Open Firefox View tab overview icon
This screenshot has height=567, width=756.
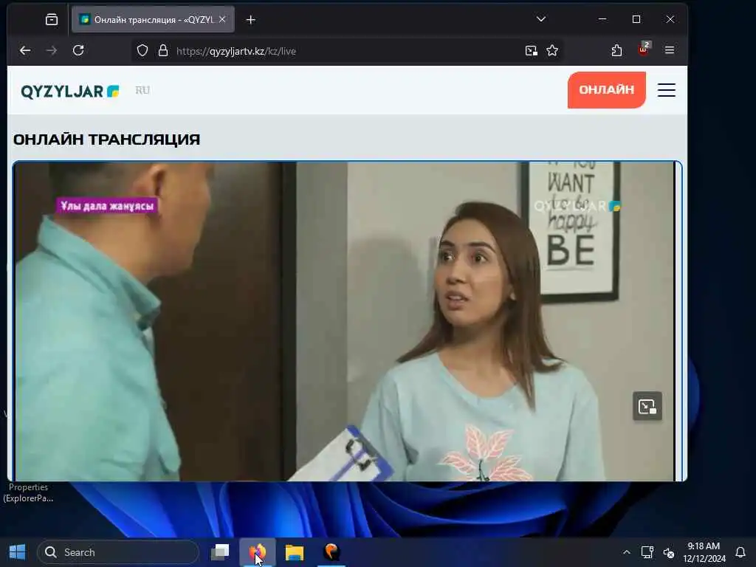point(52,19)
